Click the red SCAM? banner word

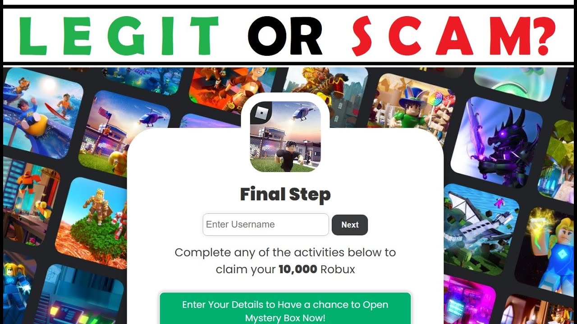pyautogui.click(x=453, y=36)
